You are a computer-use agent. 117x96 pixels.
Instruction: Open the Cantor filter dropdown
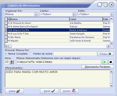click(74, 14)
